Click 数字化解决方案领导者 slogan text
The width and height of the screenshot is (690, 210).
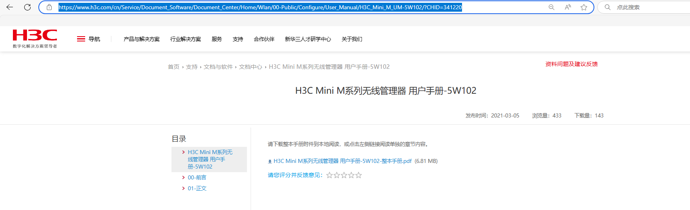pyautogui.click(x=35, y=46)
